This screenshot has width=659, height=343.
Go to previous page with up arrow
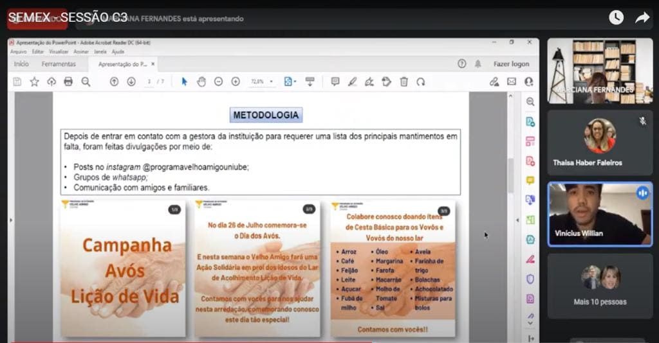[114, 82]
